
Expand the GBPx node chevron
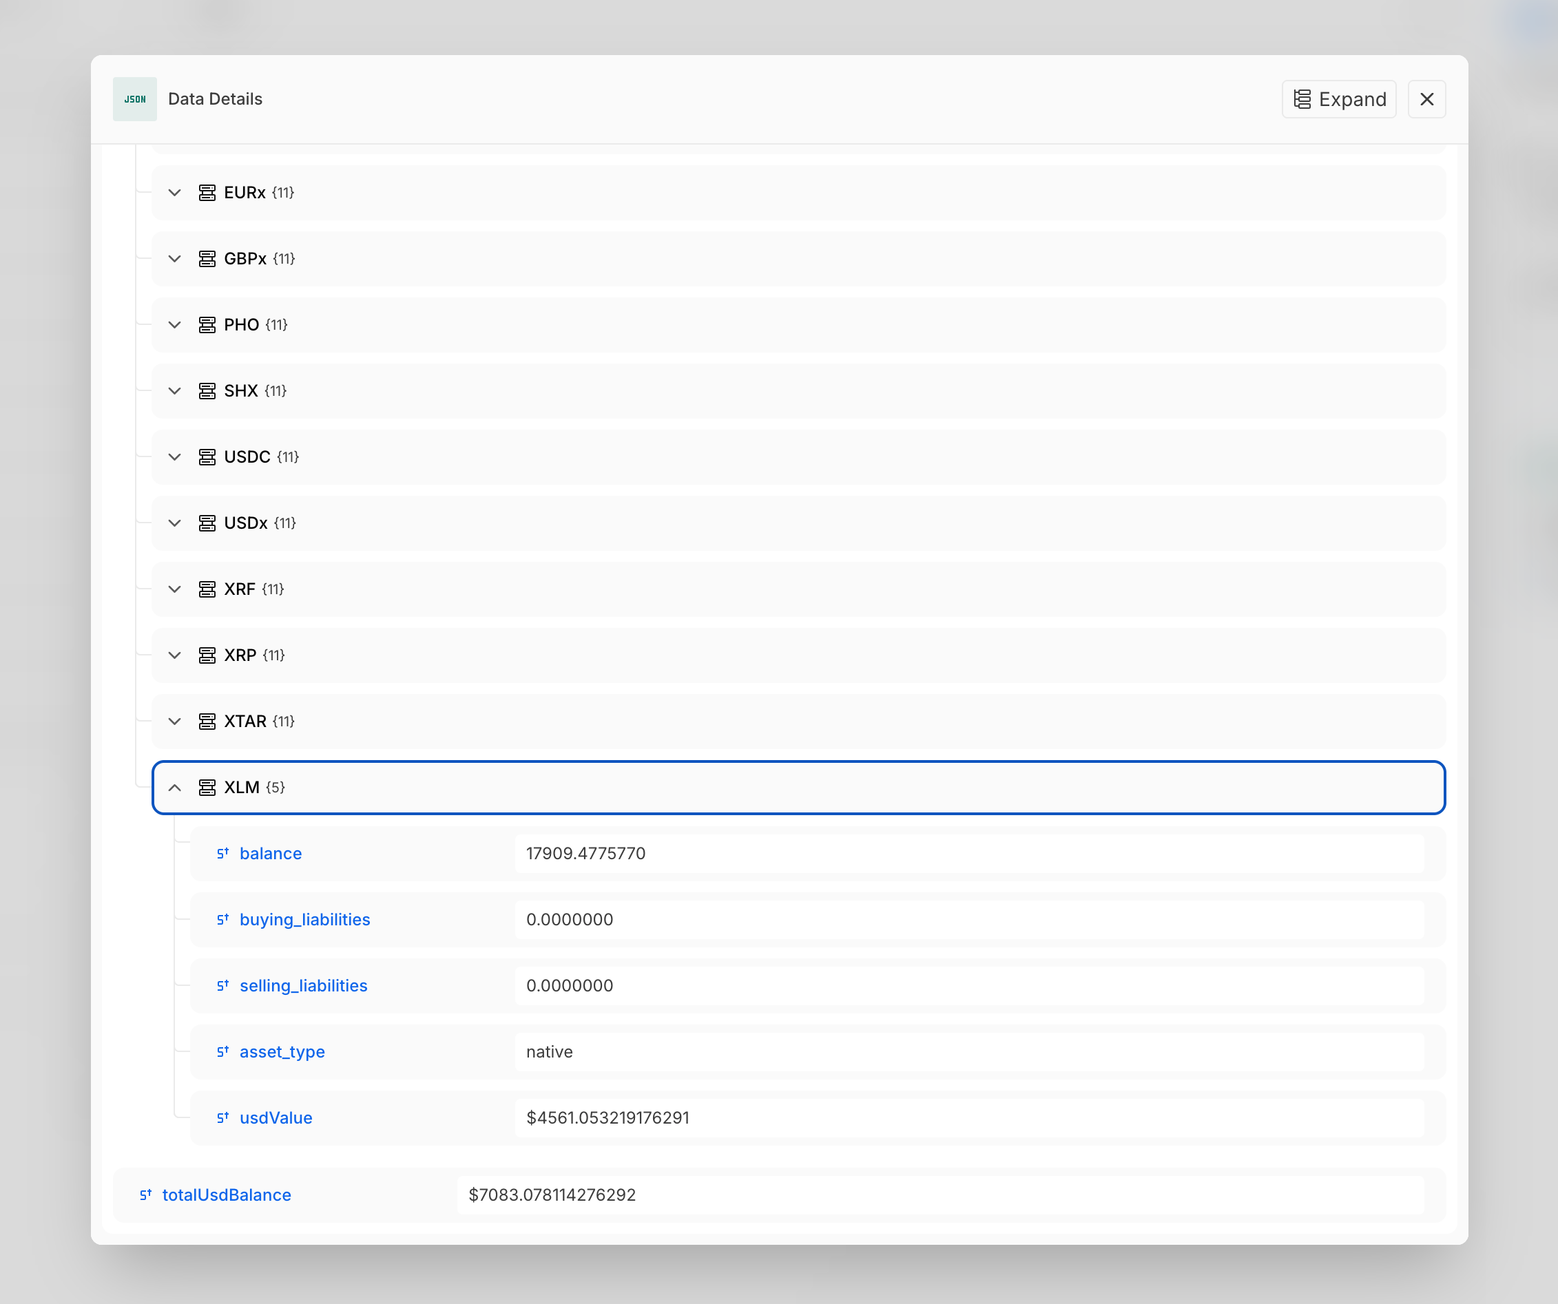pyautogui.click(x=174, y=259)
